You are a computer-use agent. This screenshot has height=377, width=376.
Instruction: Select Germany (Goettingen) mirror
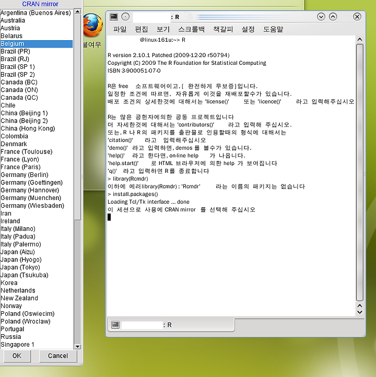point(37,182)
